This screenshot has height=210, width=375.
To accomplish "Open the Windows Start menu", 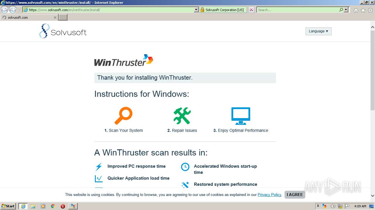I will (x=8, y=206).
